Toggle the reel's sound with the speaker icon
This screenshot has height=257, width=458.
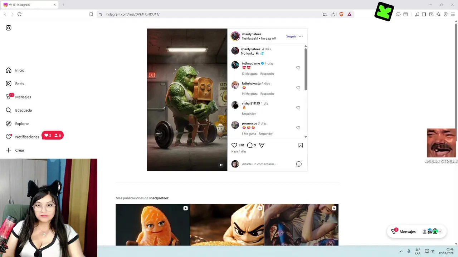click(x=221, y=165)
